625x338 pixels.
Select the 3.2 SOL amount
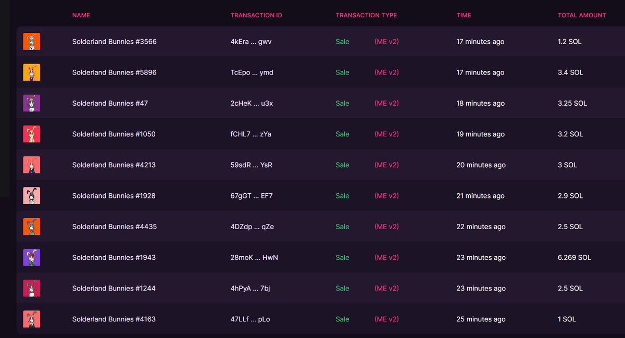tap(570, 134)
